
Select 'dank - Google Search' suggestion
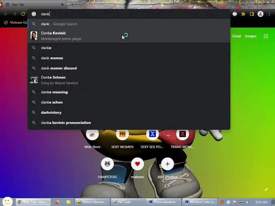129,24
